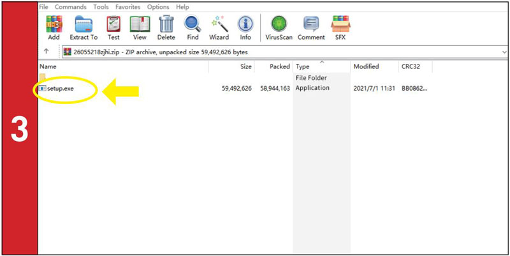
Task: Sort by the Type column header
Action: [x=303, y=66]
